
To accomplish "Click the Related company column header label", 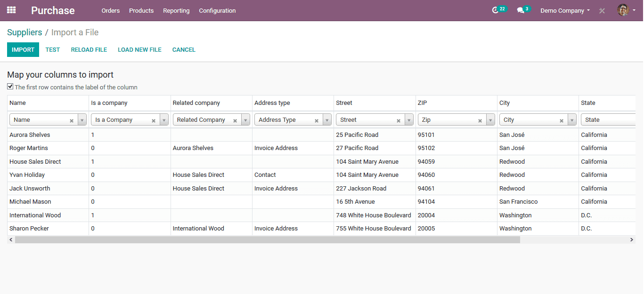I will [196, 103].
